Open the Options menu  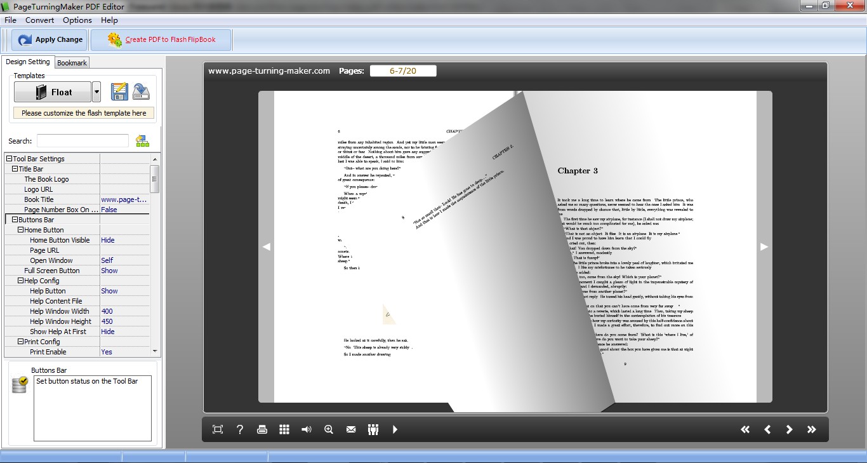[77, 20]
